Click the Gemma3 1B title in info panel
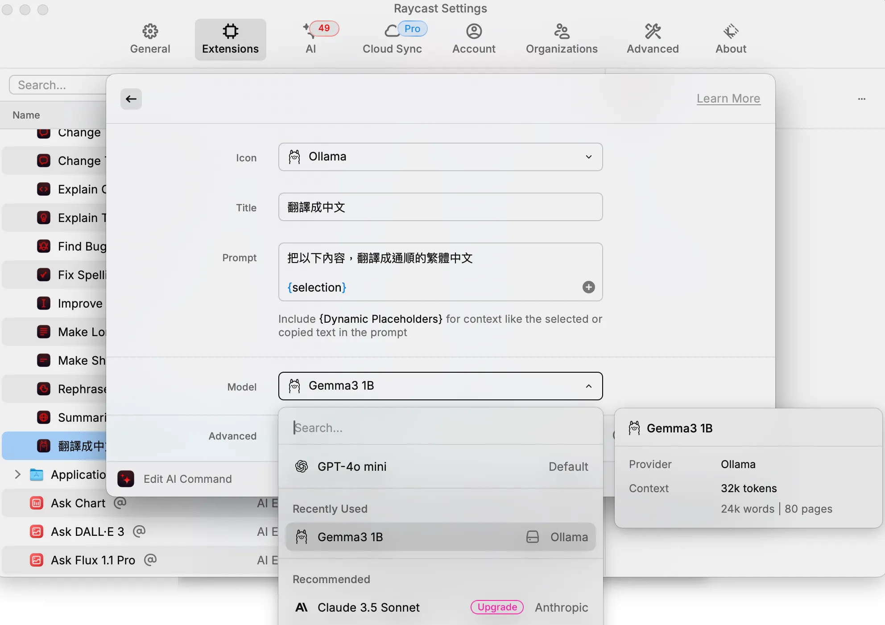The image size is (885, 625). pyautogui.click(x=679, y=428)
